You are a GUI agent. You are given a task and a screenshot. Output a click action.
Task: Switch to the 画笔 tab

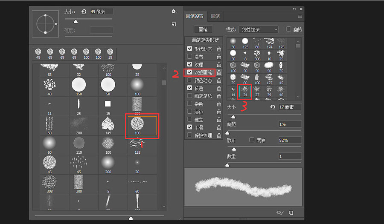215,16
